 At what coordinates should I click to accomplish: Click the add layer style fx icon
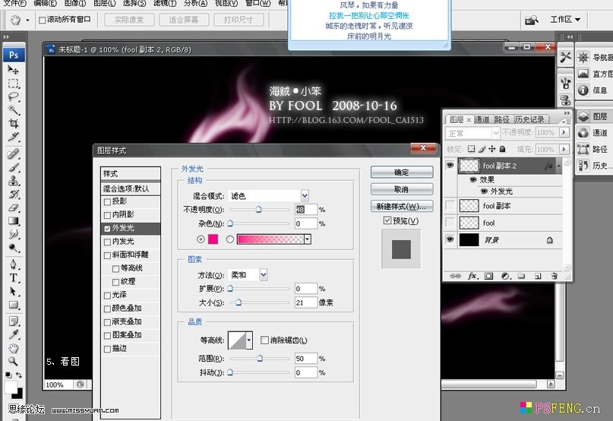[472, 276]
